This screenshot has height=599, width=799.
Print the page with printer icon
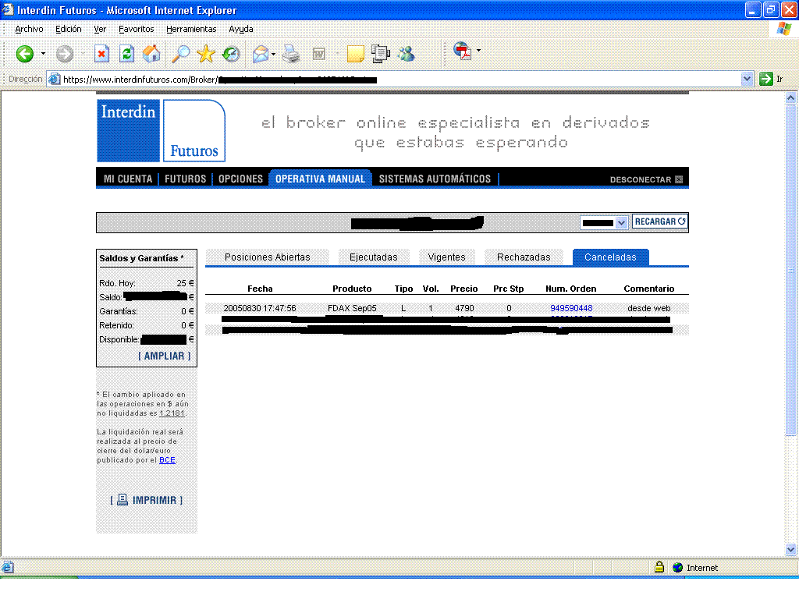(x=291, y=54)
